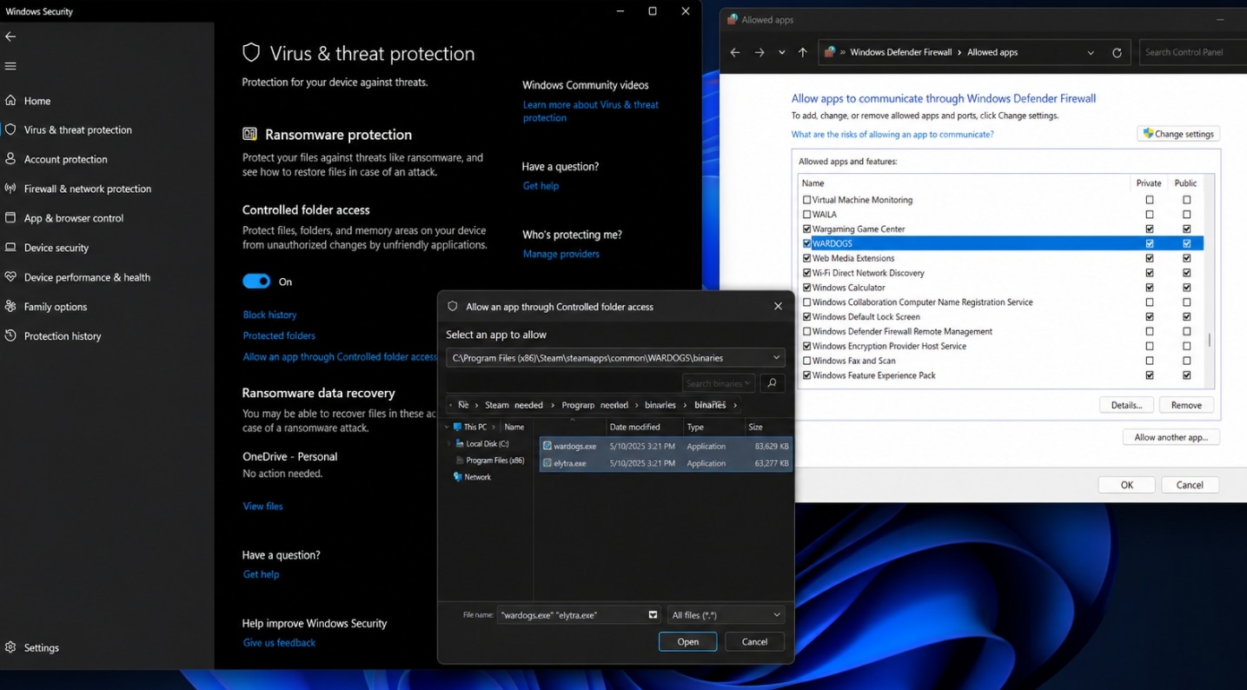This screenshot has height=690, width=1247.
Task: Go to Device security section
Action: tap(56, 248)
